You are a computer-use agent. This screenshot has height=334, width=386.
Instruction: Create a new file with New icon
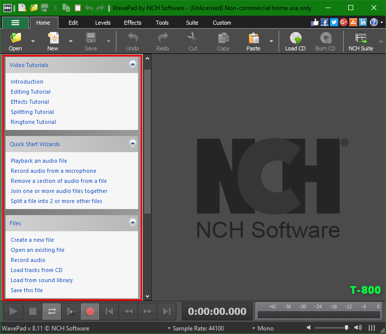53,38
